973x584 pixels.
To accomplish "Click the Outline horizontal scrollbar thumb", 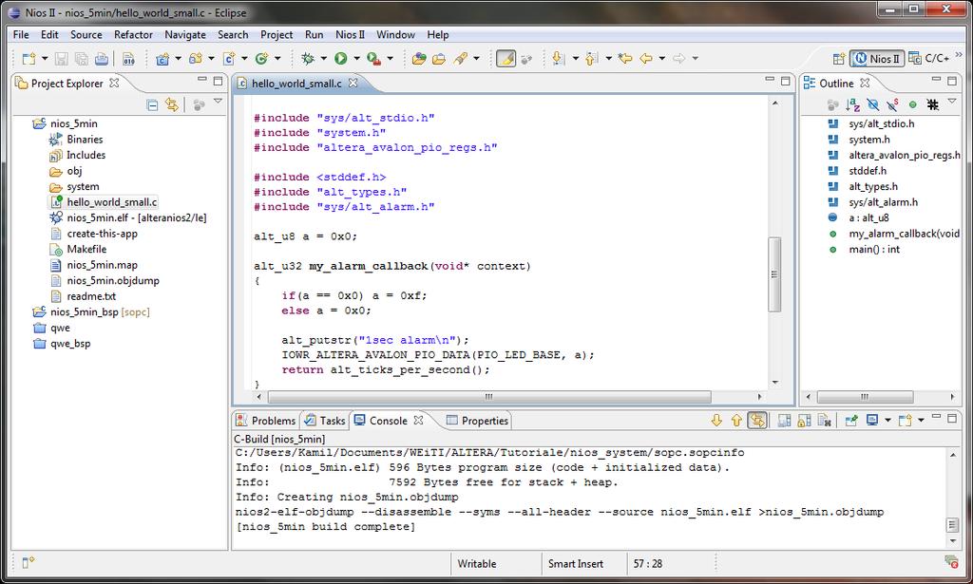I will 865,396.
